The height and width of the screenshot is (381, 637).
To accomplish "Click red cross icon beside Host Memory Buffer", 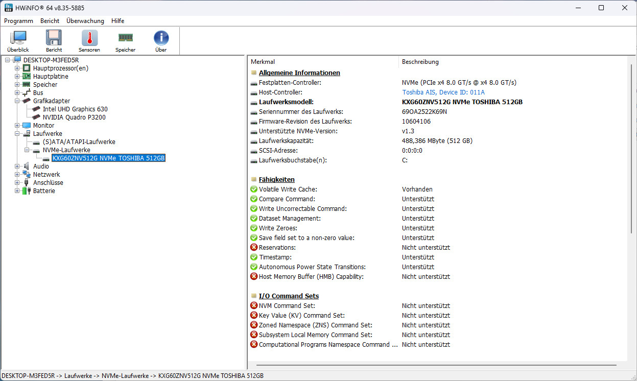I will pyautogui.click(x=254, y=277).
